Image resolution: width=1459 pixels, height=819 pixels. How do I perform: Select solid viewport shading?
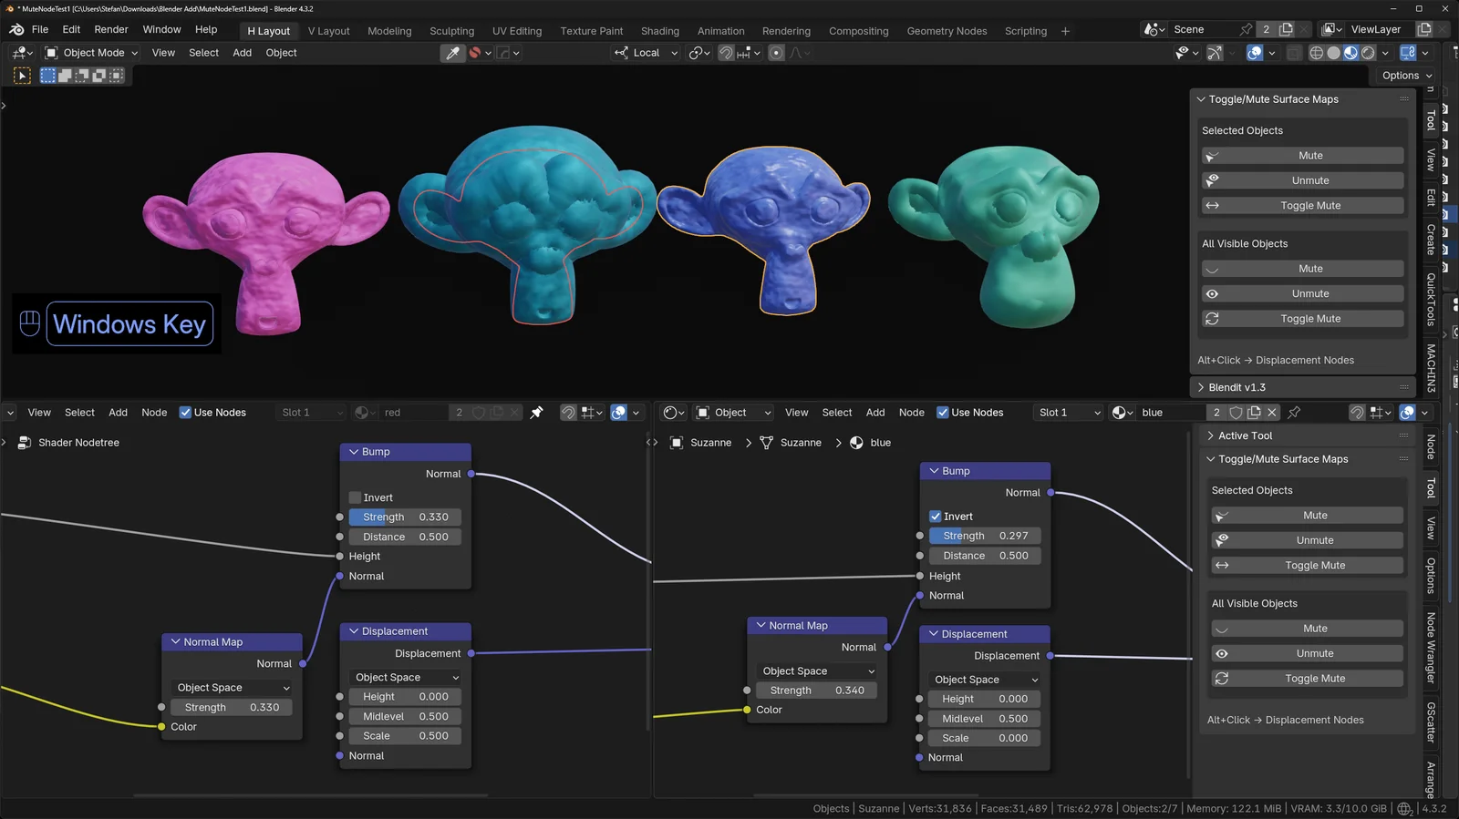[x=1333, y=53]
